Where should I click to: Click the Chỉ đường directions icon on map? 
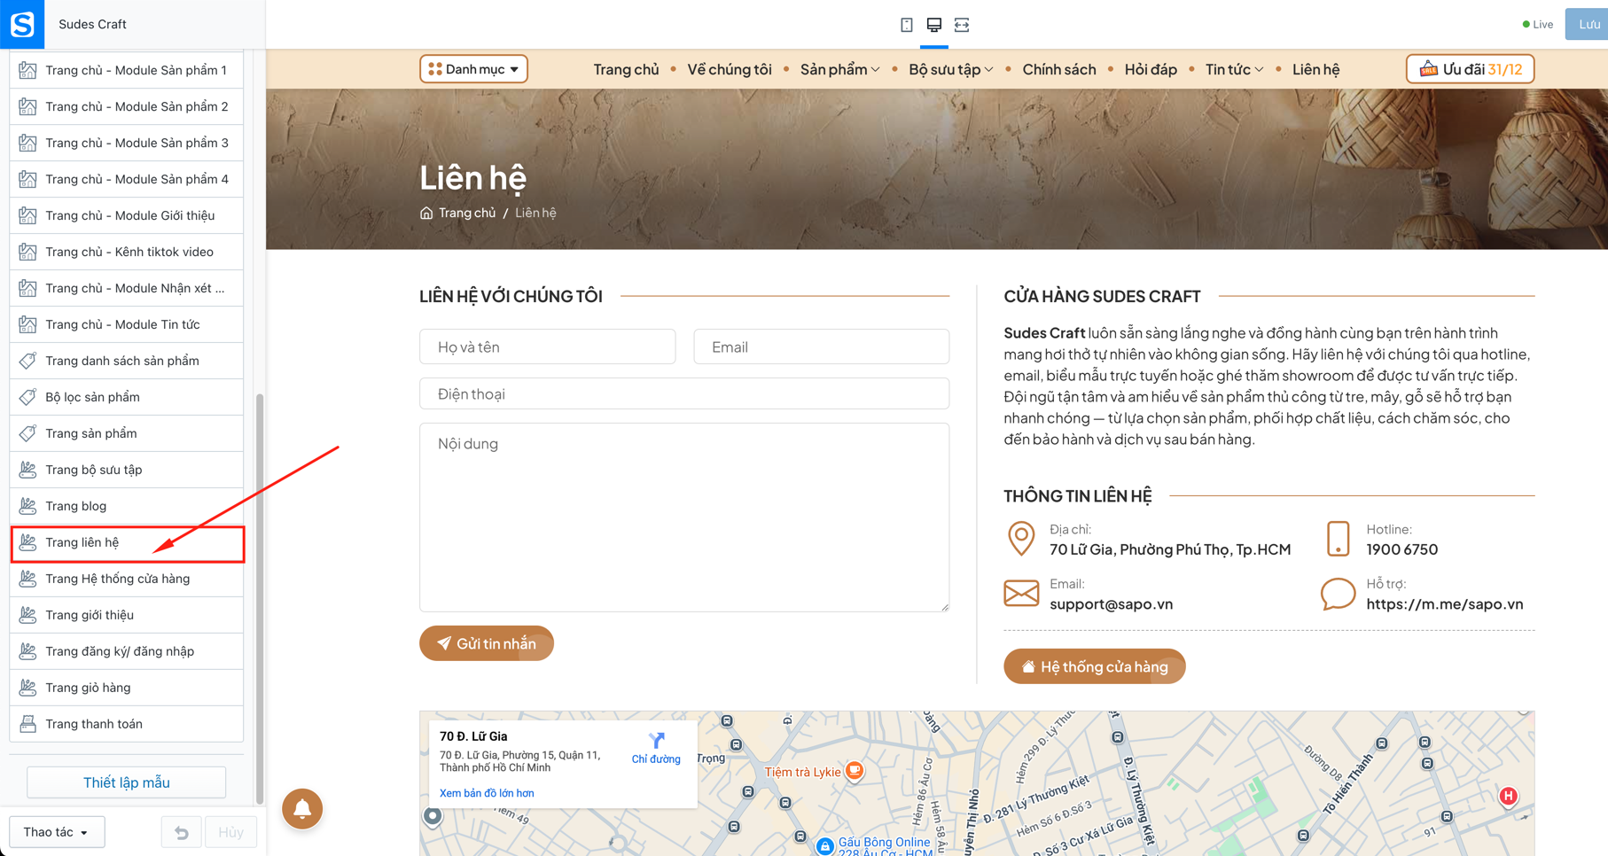(x=656, y=748)
